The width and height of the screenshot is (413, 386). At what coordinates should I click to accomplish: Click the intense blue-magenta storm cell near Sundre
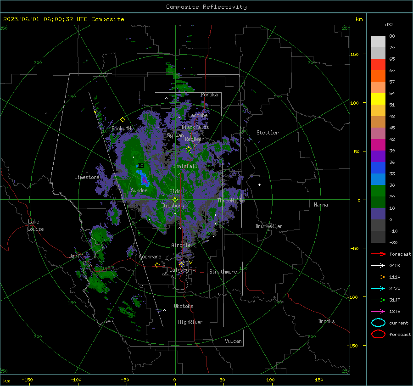coord(144,180)
